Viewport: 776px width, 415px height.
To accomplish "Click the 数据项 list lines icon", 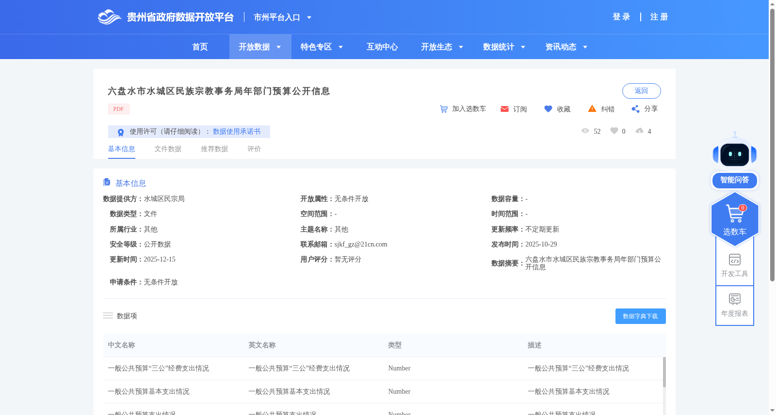I will [108, 316].
